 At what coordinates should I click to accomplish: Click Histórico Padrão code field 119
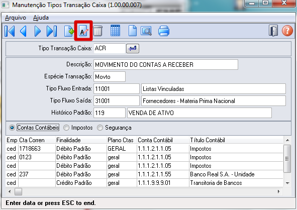click(x=110, y=113)
